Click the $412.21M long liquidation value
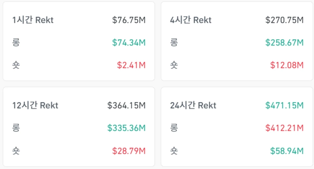The height and width of the screenshot is (169, 314). coord(284,128)
